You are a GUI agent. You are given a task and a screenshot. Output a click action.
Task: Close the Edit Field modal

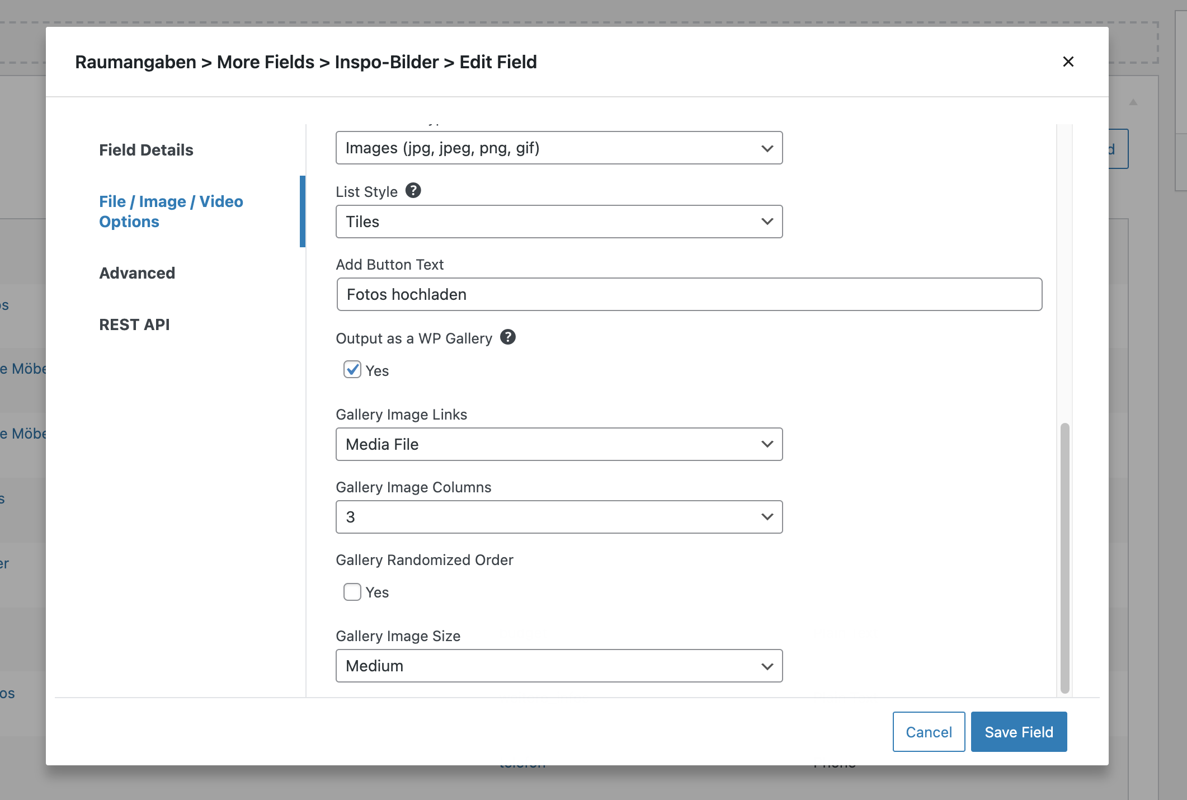1068,62
